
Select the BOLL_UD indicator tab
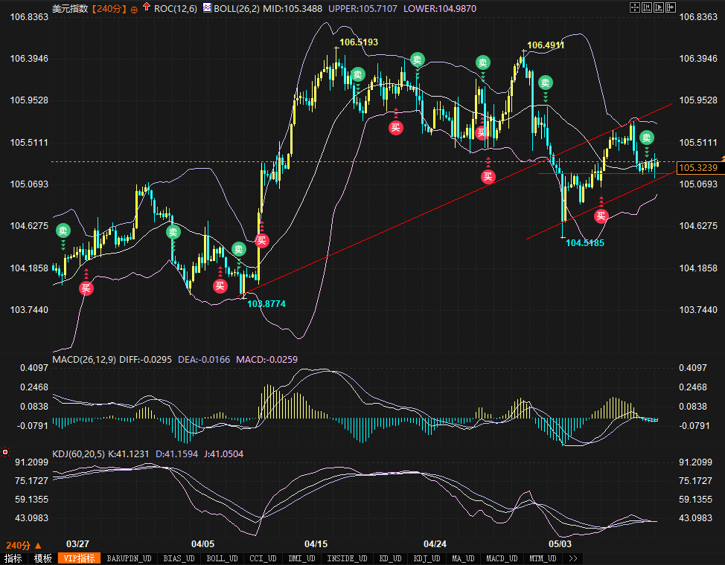click(221, 558)
